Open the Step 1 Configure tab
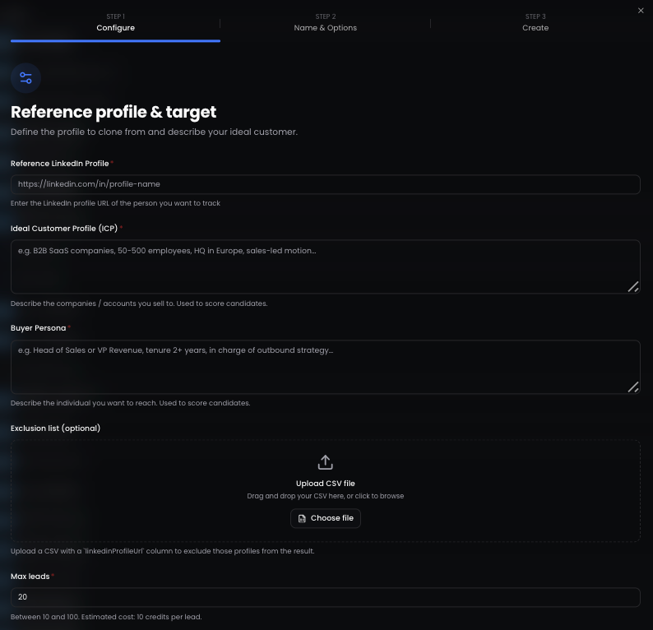 pos(115,23)
